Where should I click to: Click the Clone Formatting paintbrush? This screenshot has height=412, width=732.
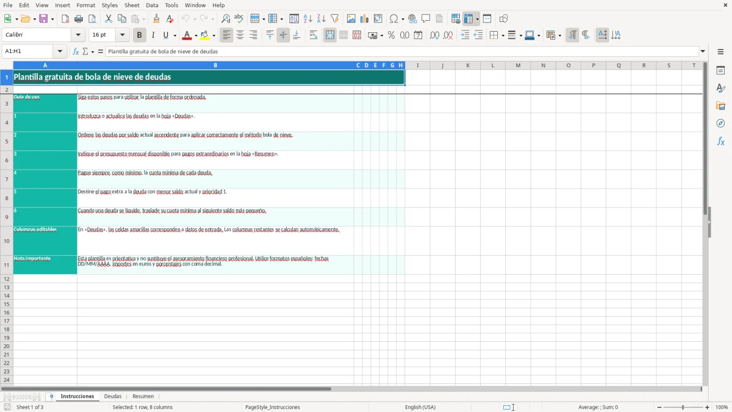157,19
